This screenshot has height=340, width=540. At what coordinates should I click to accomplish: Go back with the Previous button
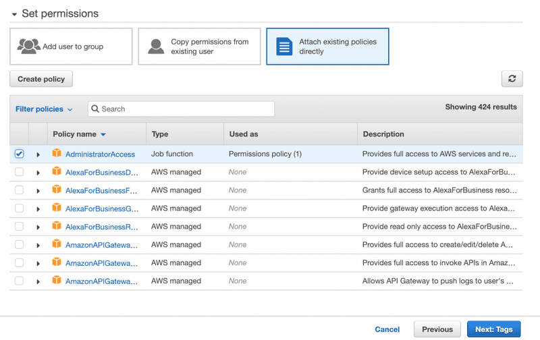(x=437, y=329)
